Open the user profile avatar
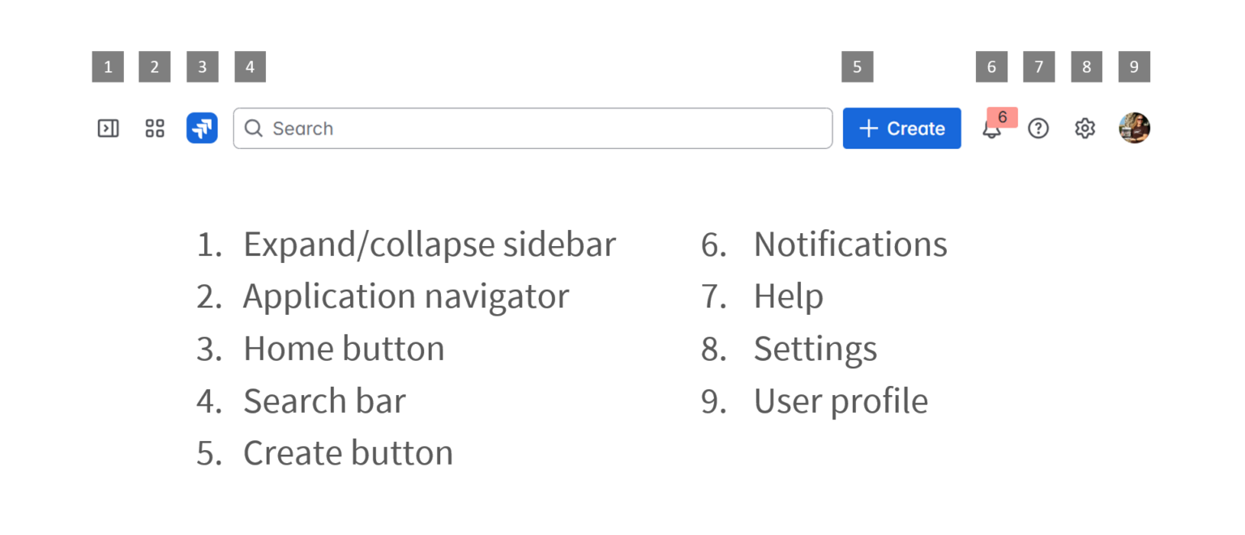This screenshot has width=1245, height=535. [x=1135, y=128]
